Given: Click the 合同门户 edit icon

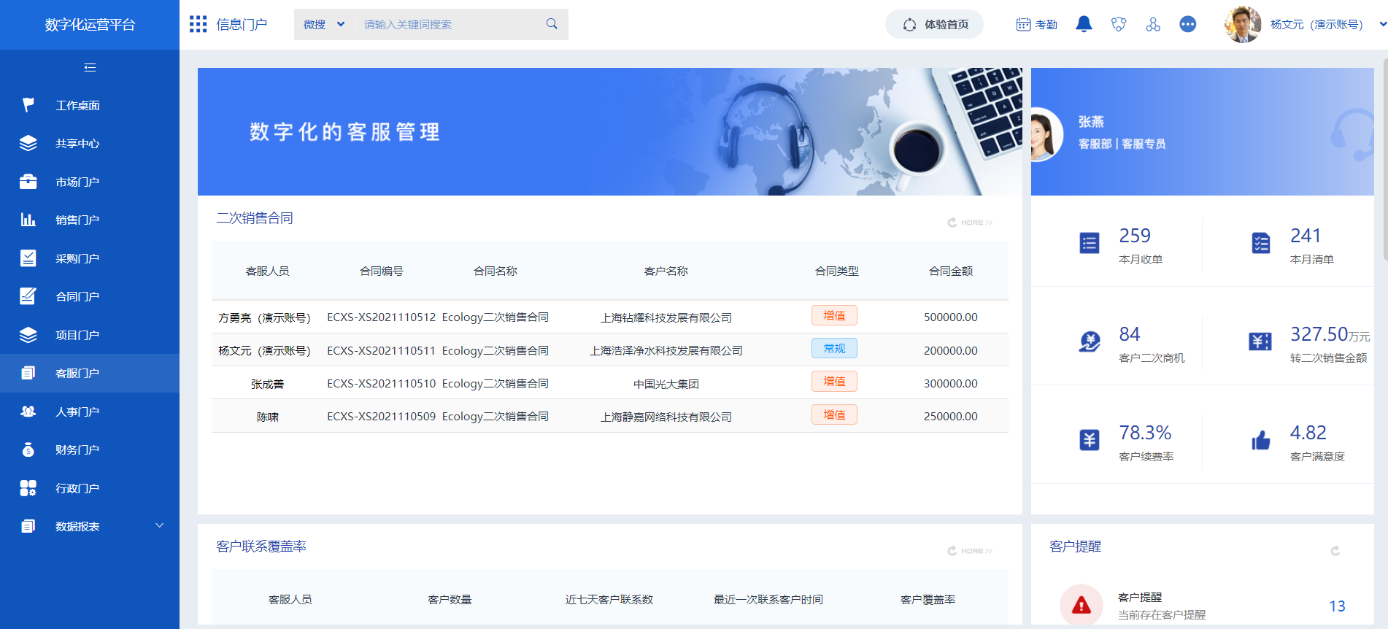Looking at the screenshot, I should [28, 296].
